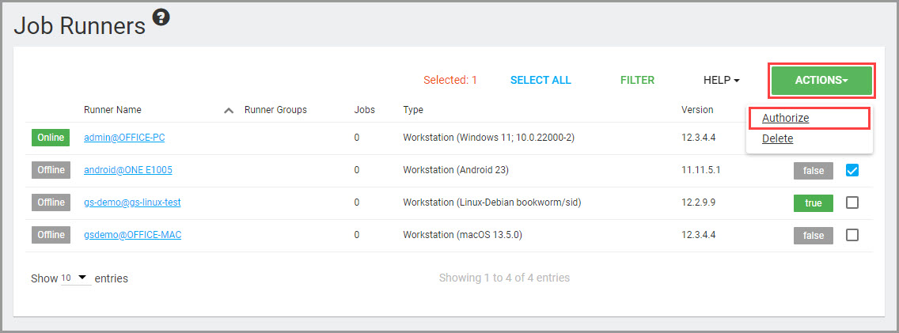Sort table by Version column header
The width and height of the screenshot is (899, 333).
[697, 110]
